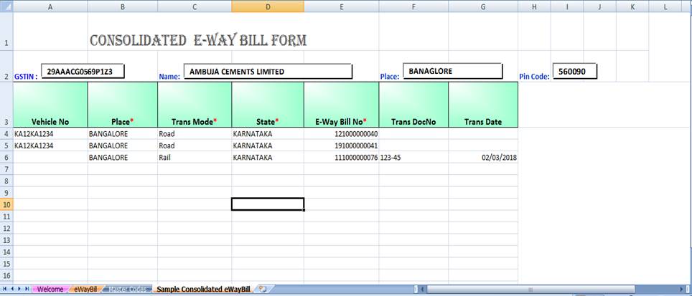Select column D header
Image resolution: width=692 pixels, height=296 pixels.
(x=268, y=6)
